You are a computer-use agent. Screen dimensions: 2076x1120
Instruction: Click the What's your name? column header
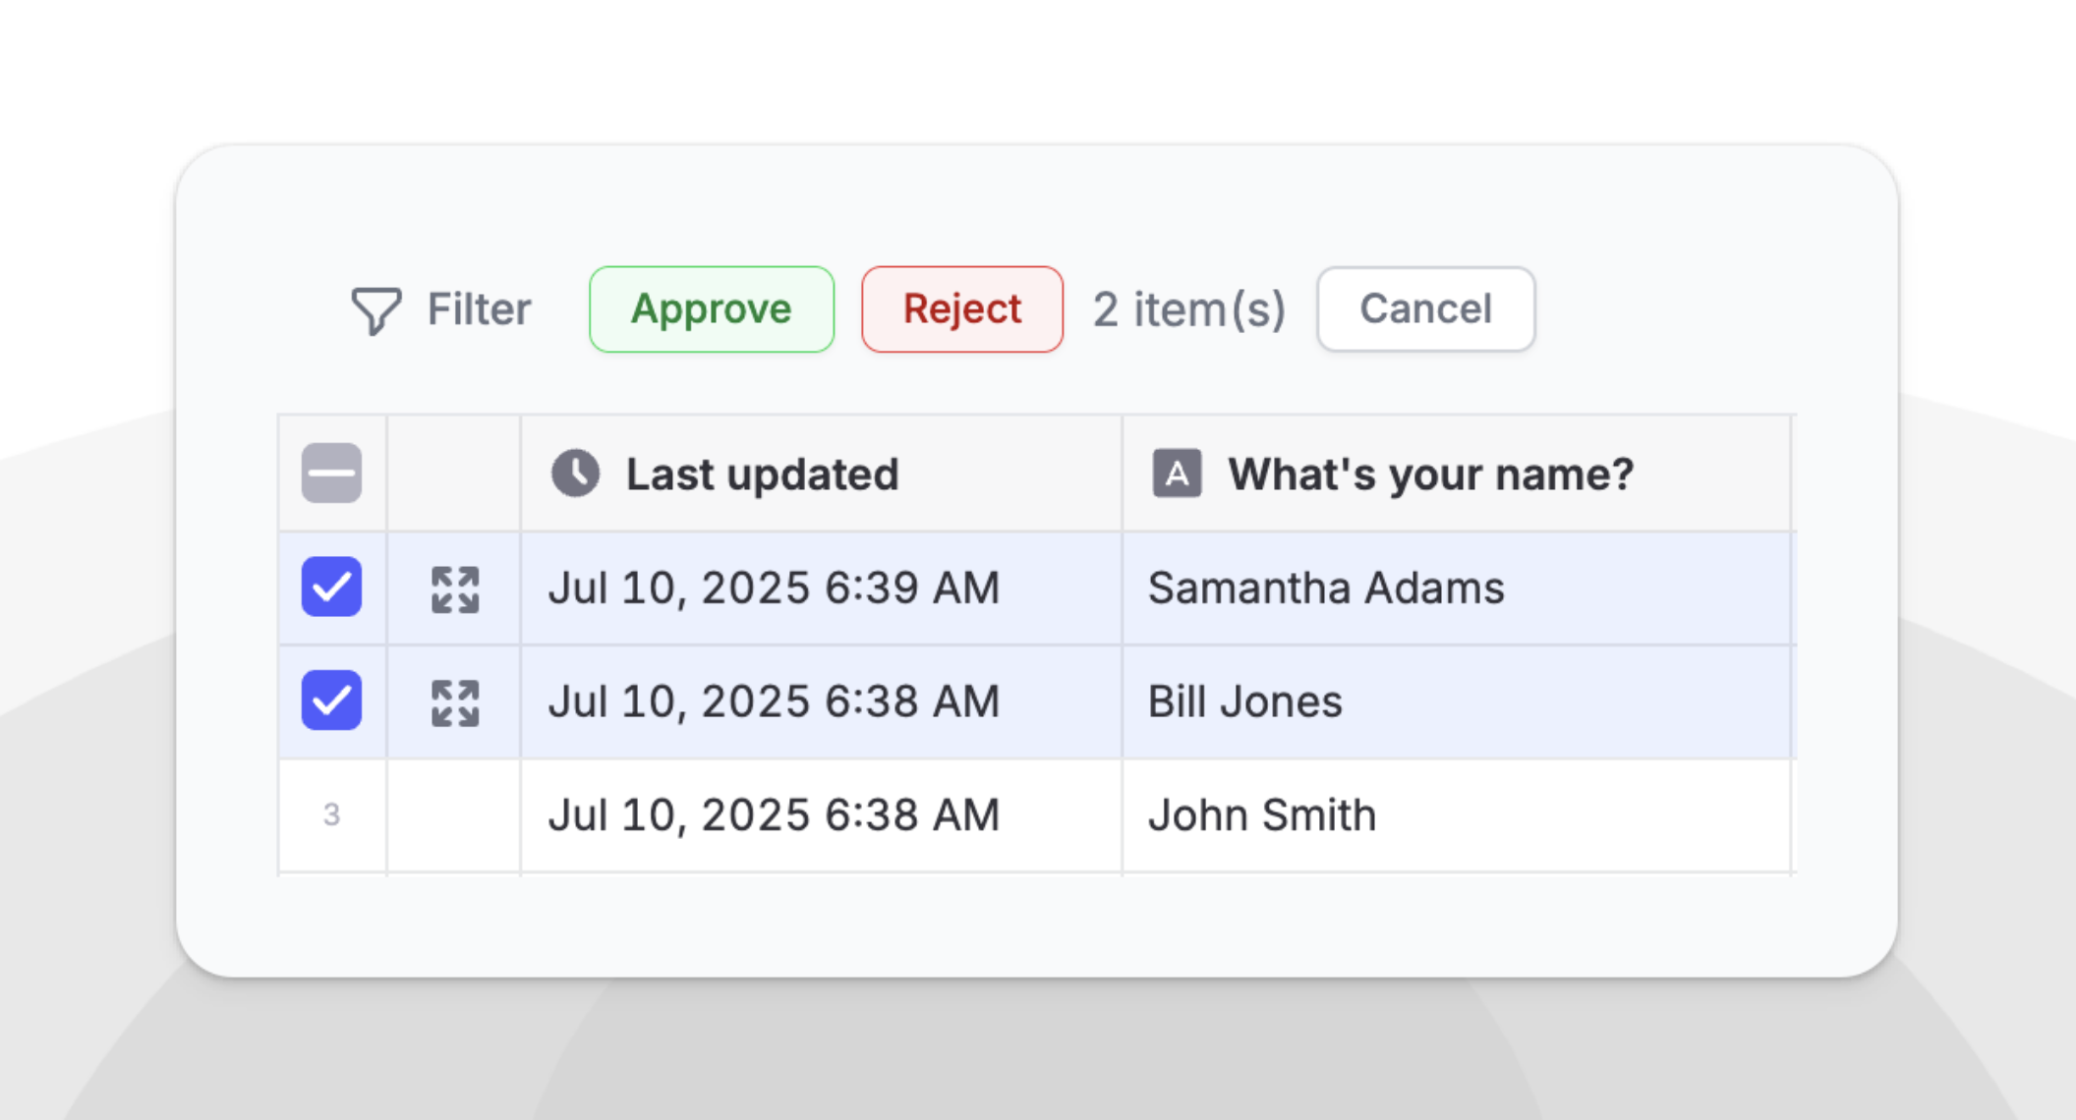(x=1430, y=475)
